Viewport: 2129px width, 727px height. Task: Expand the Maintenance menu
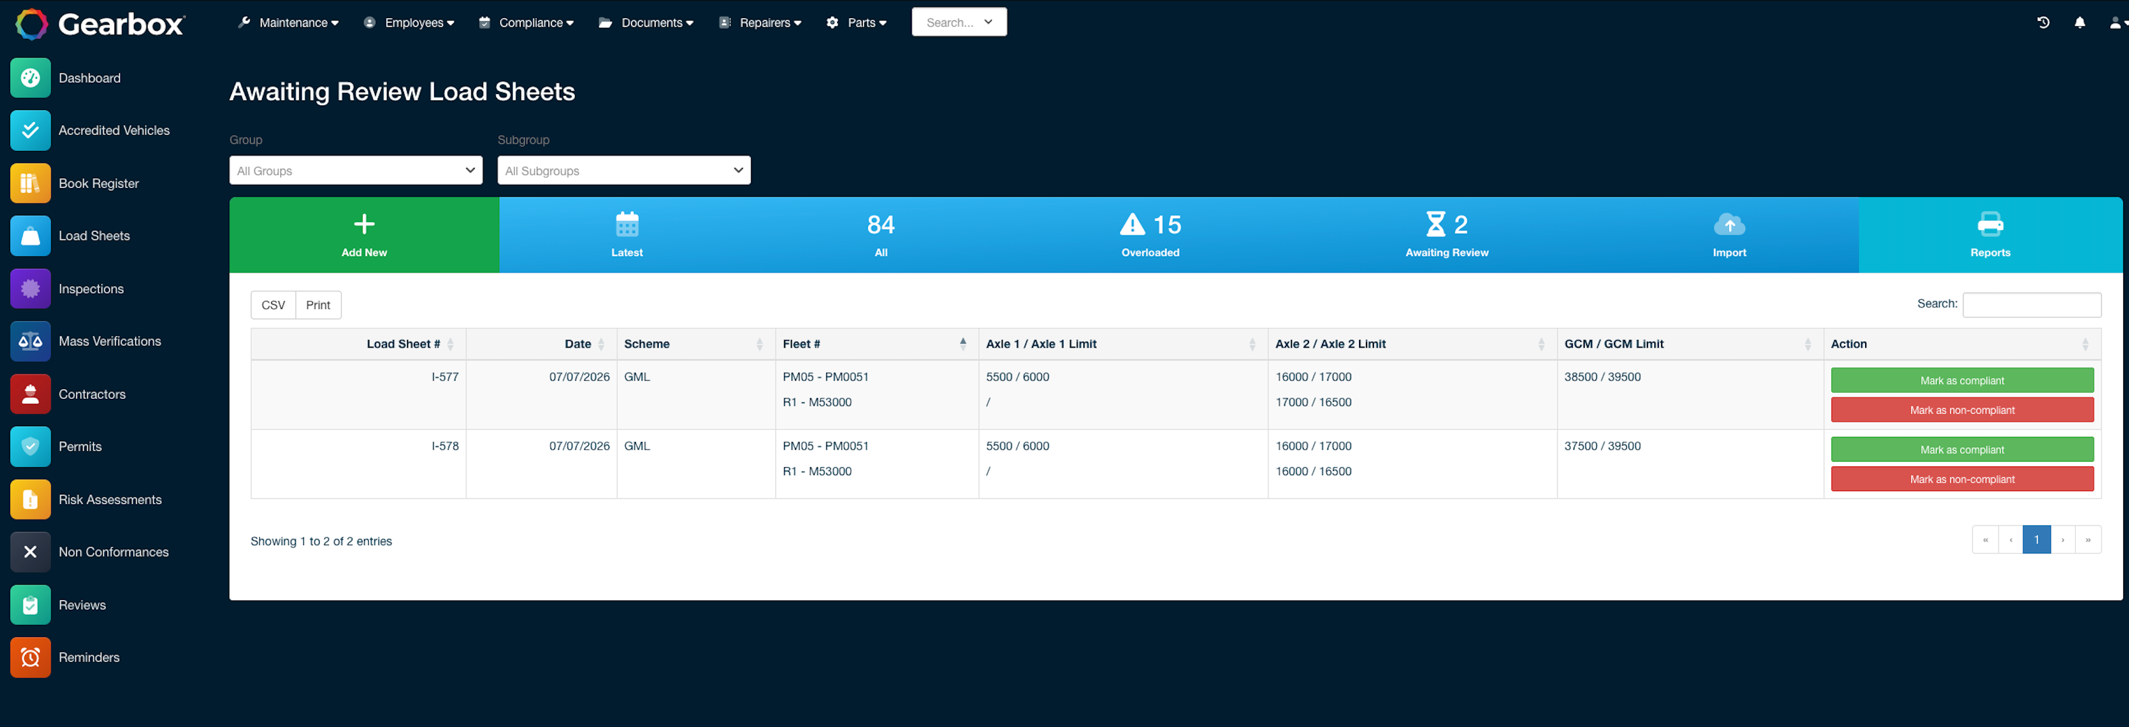tap(288, 23)
